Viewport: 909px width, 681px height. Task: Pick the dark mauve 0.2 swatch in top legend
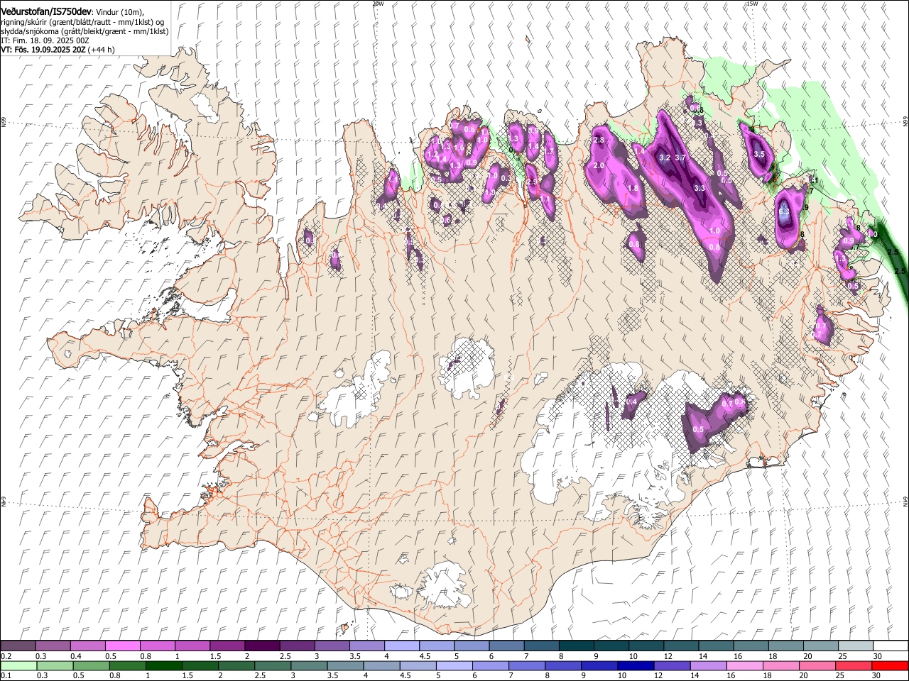18,646
